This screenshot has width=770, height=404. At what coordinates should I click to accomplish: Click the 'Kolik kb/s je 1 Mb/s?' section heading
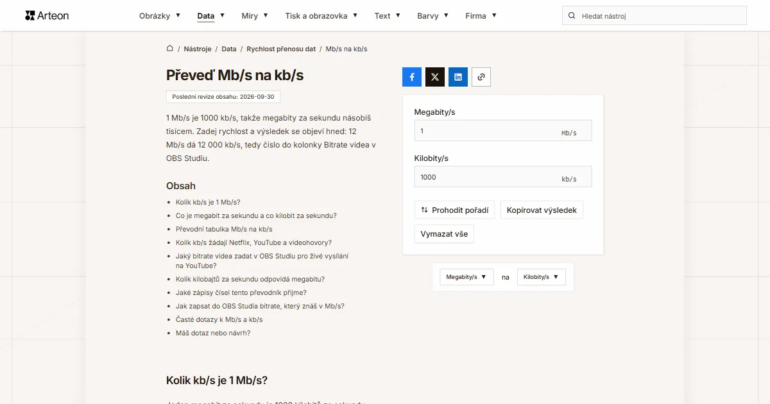click(217, 380)
